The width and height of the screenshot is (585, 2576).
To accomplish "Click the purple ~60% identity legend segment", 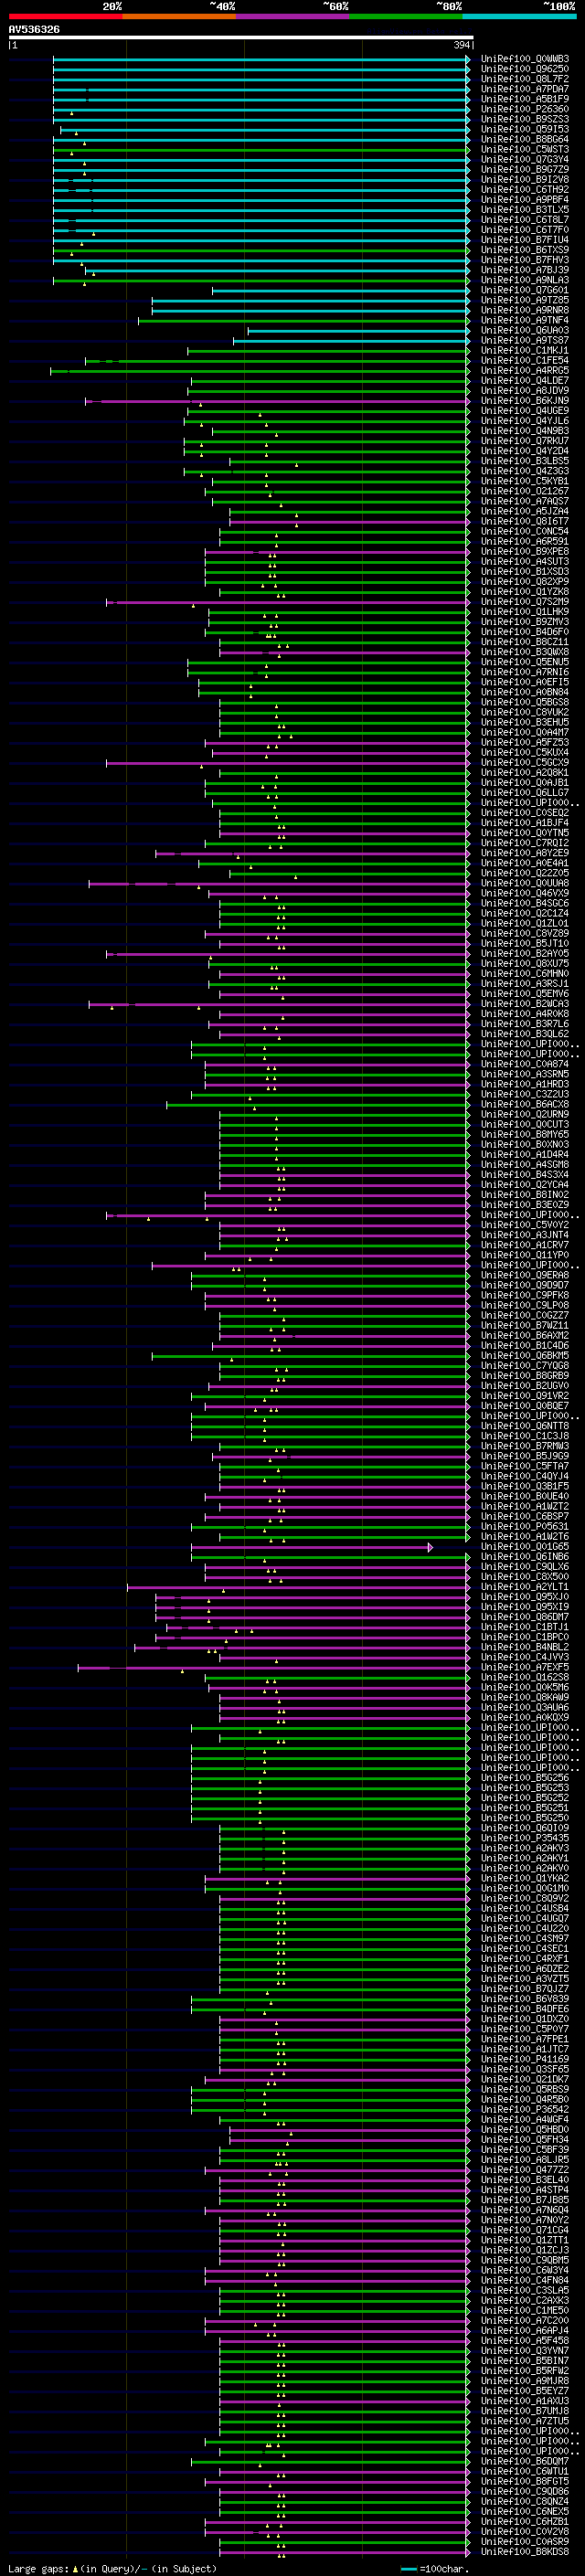I will 293,16.
